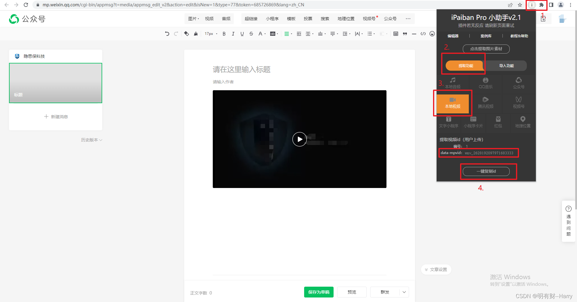Click 搜索 insert option
The height and width of the screenshot is (302, 577).
tap(325, 19)
